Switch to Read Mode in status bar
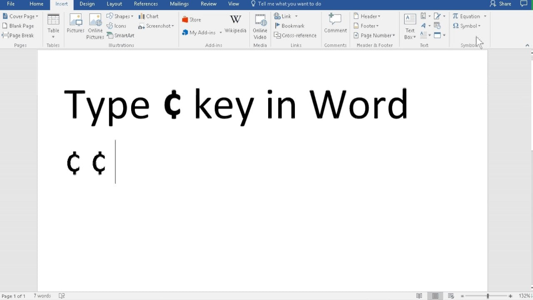 [x=419, y=295]
